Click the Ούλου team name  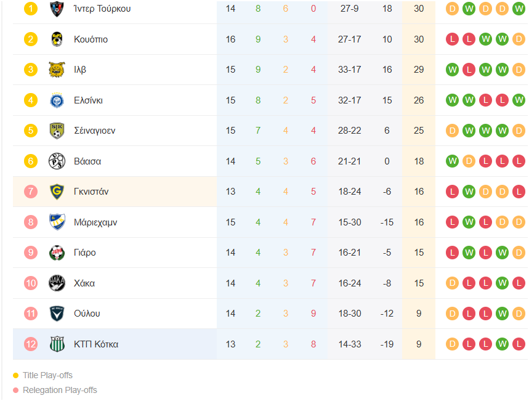pos(87,314)
